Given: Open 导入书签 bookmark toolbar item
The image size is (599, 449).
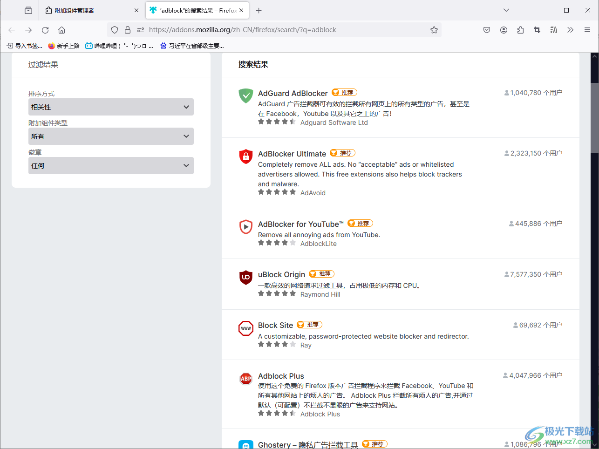Looking at the screenshot, I should click(x=25, y=46).
